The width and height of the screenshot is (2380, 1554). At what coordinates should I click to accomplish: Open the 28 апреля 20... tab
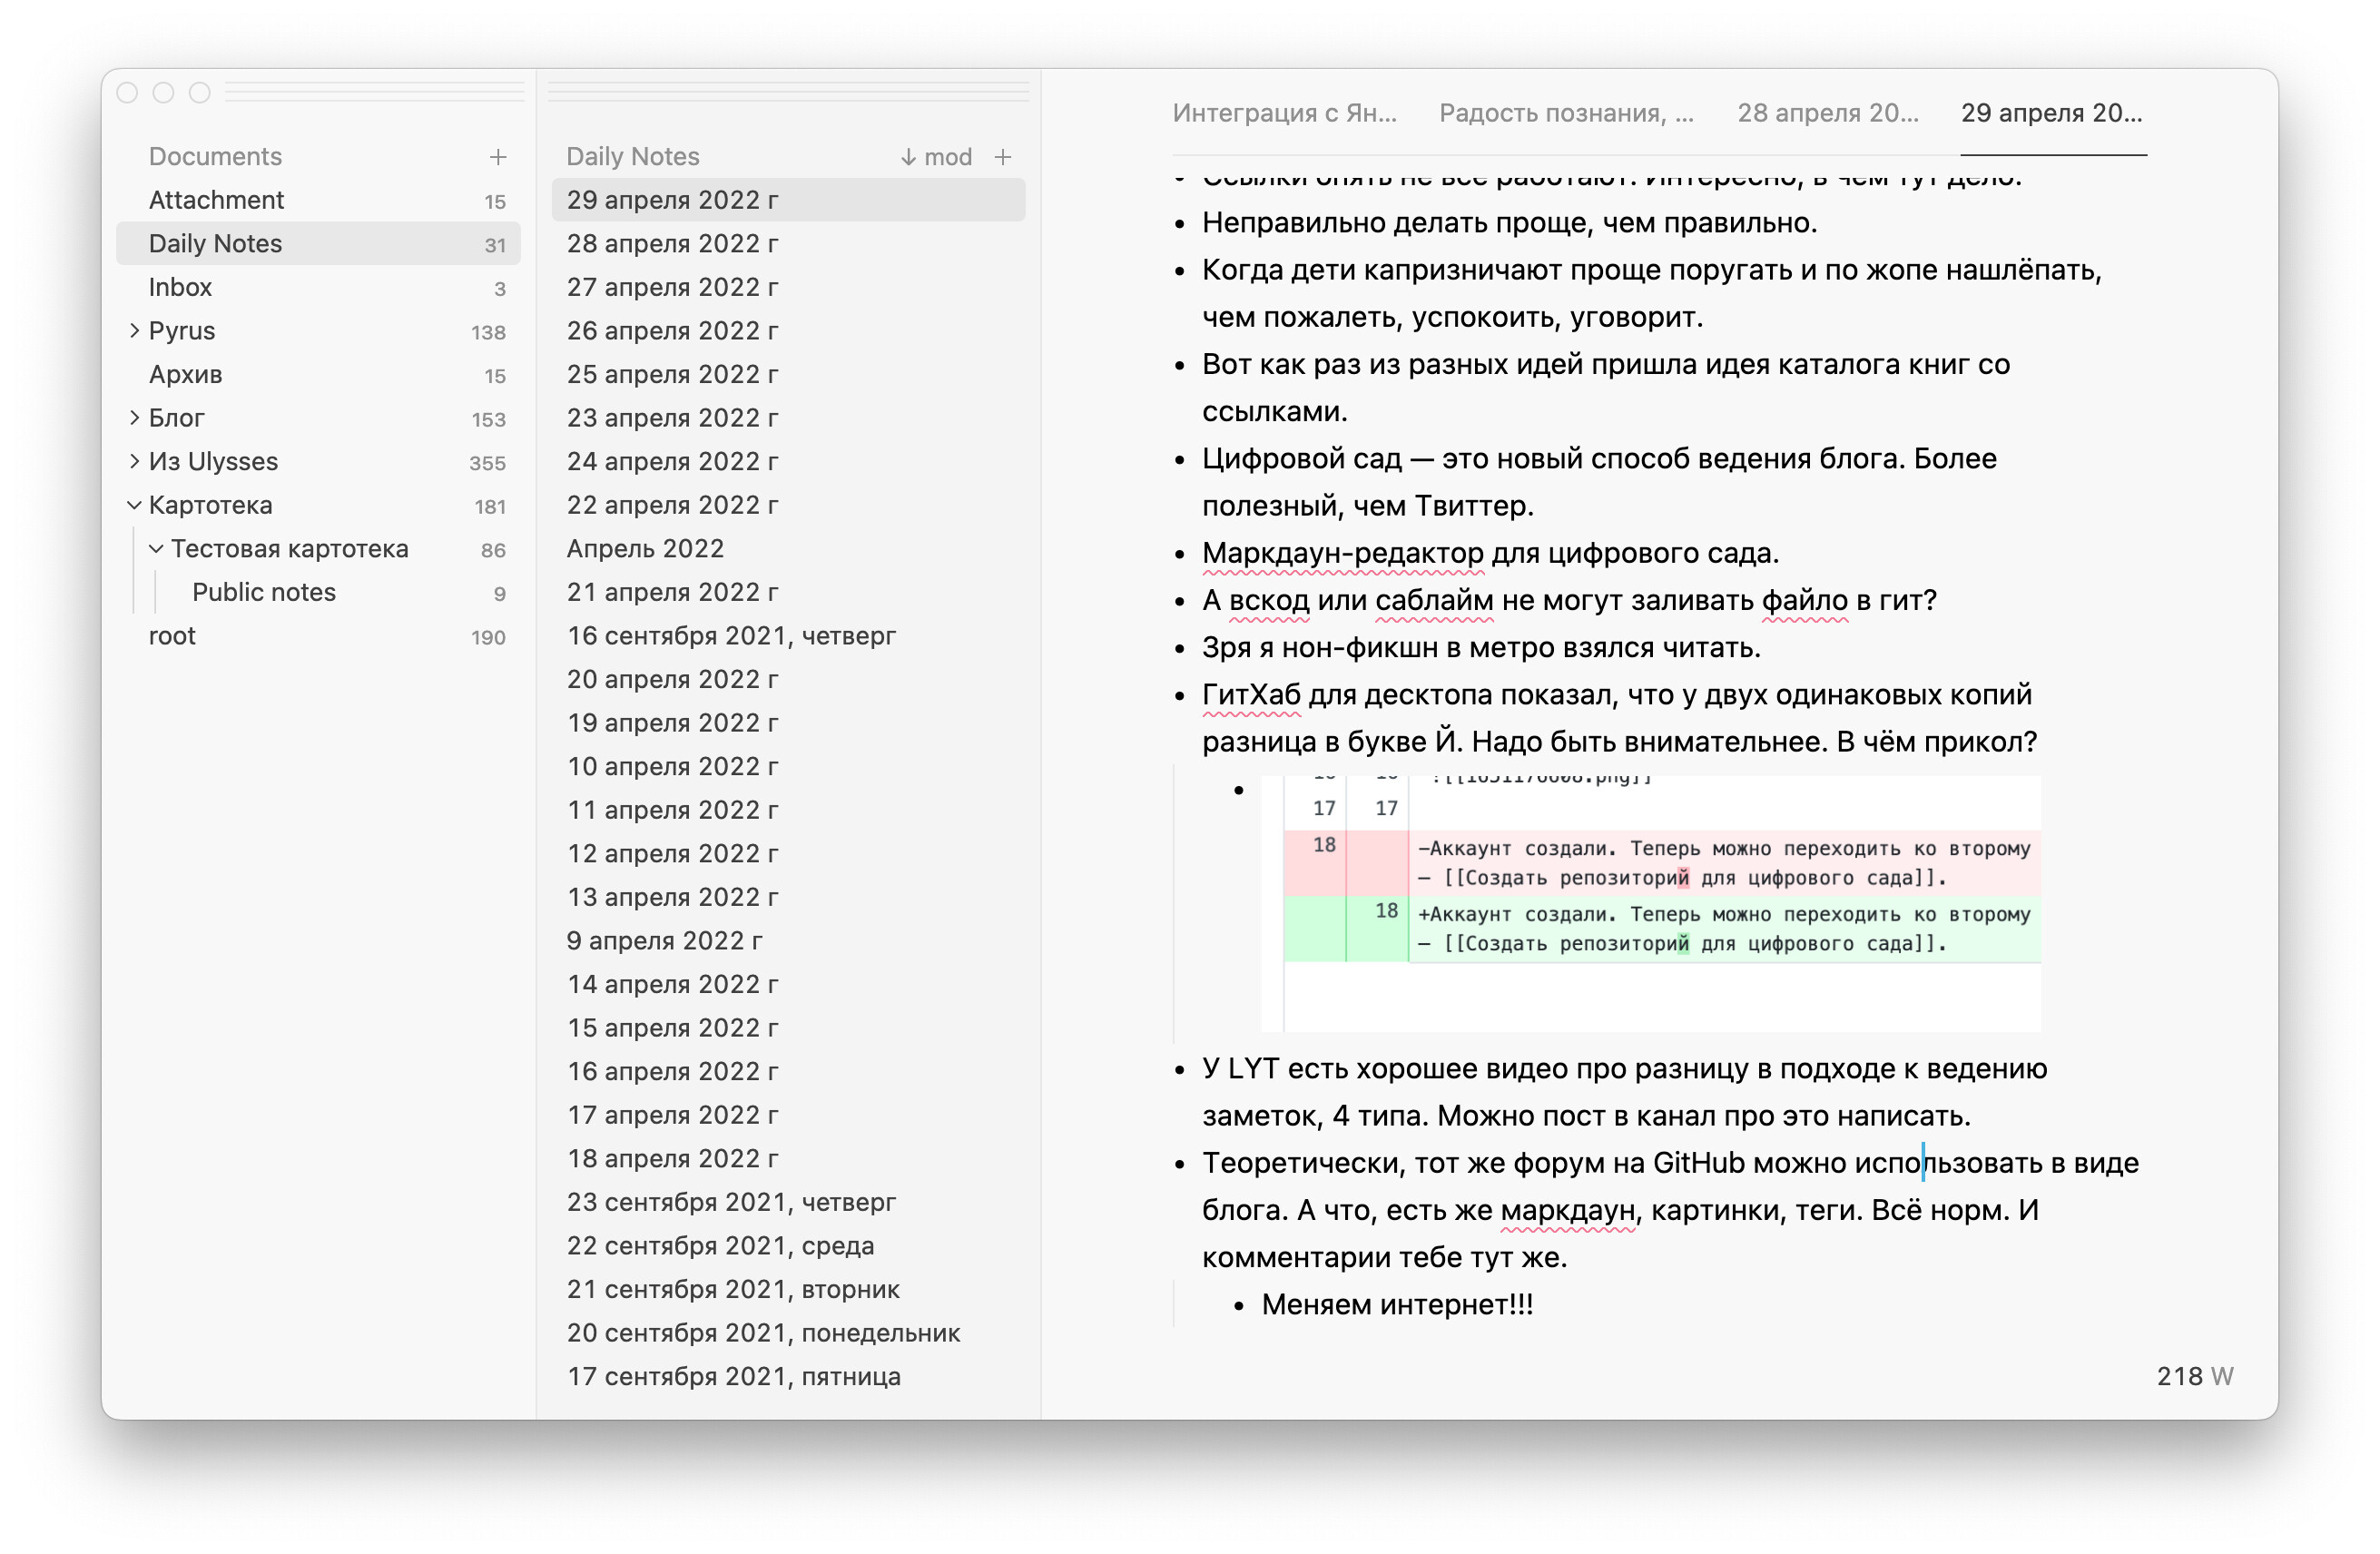coord(1827,113)
